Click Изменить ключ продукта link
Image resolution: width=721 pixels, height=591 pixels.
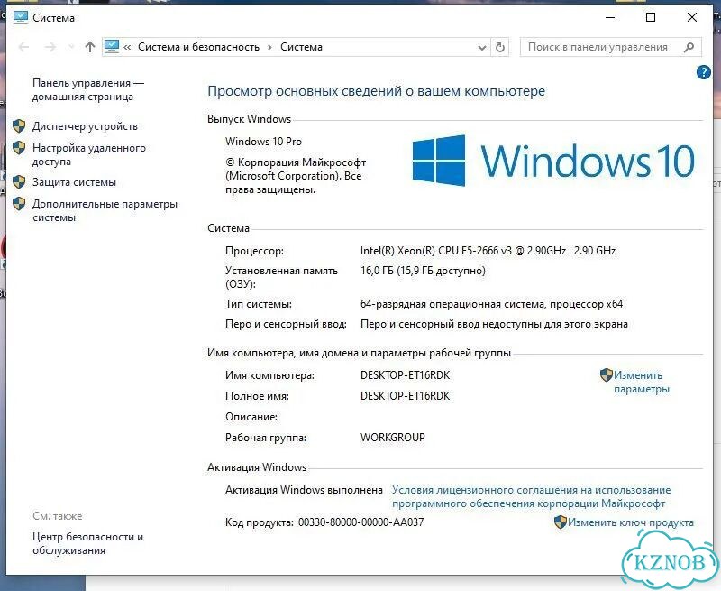[x=630, y=522]
